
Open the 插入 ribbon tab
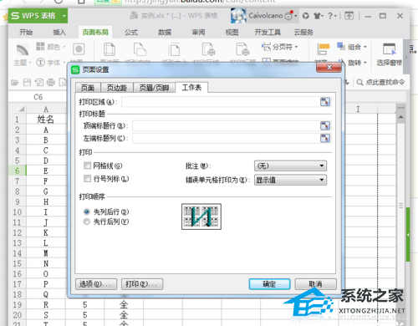(x=59, y=33)
